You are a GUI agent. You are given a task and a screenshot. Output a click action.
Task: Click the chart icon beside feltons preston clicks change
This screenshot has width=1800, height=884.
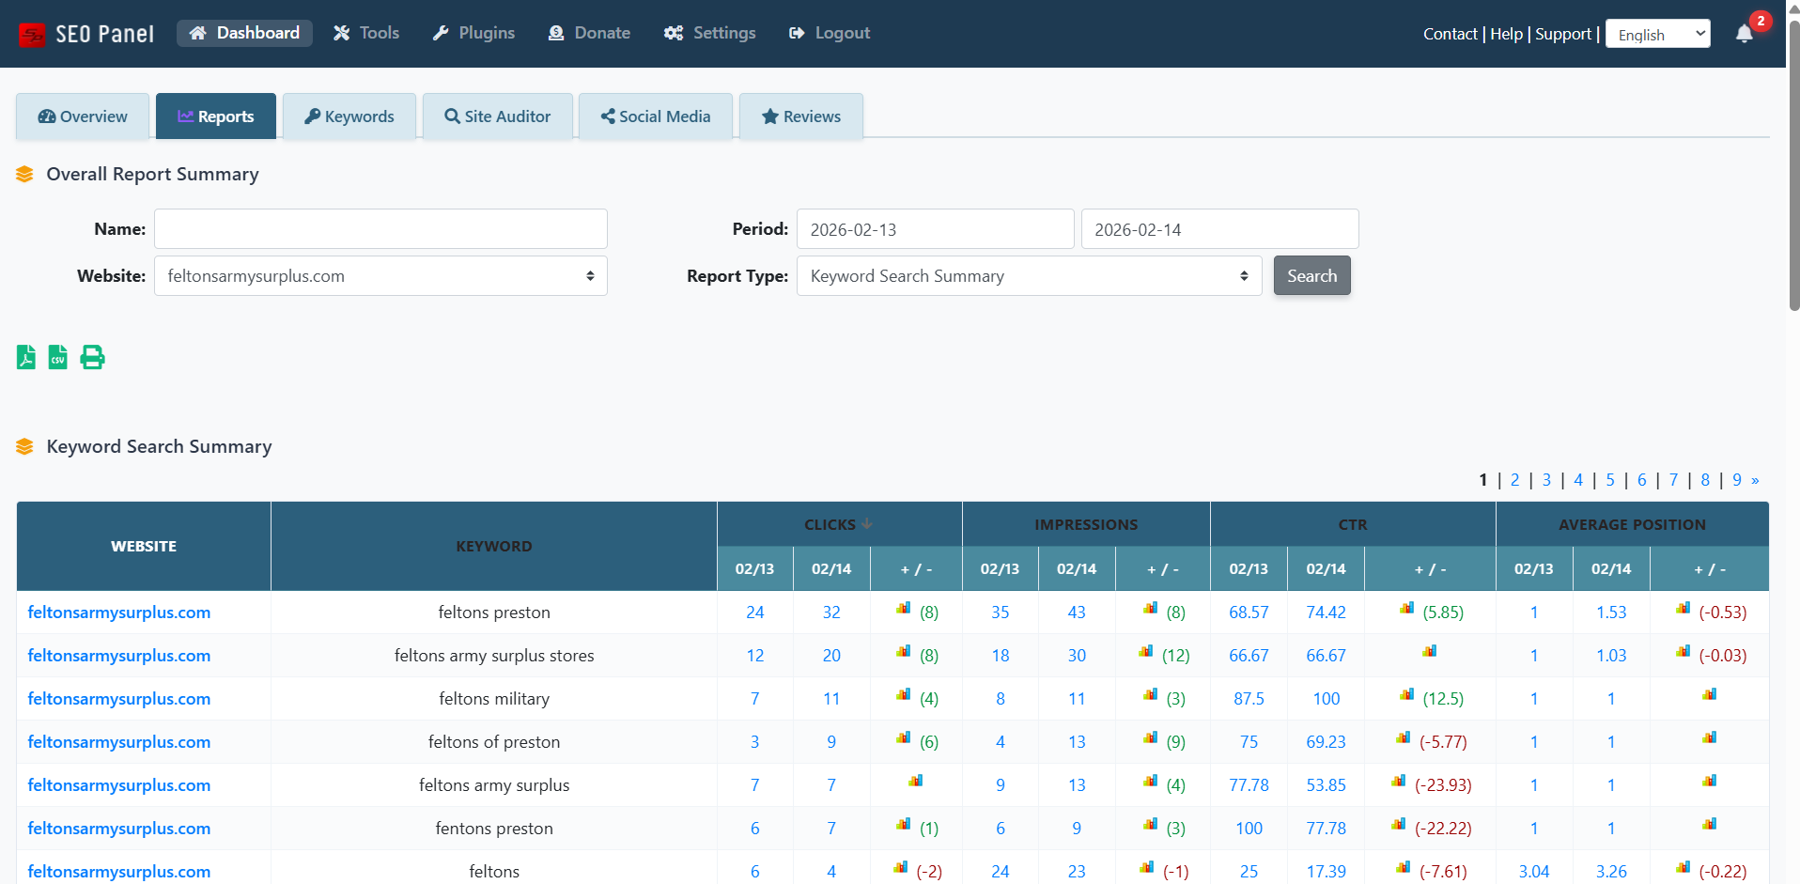coord(902,609)
